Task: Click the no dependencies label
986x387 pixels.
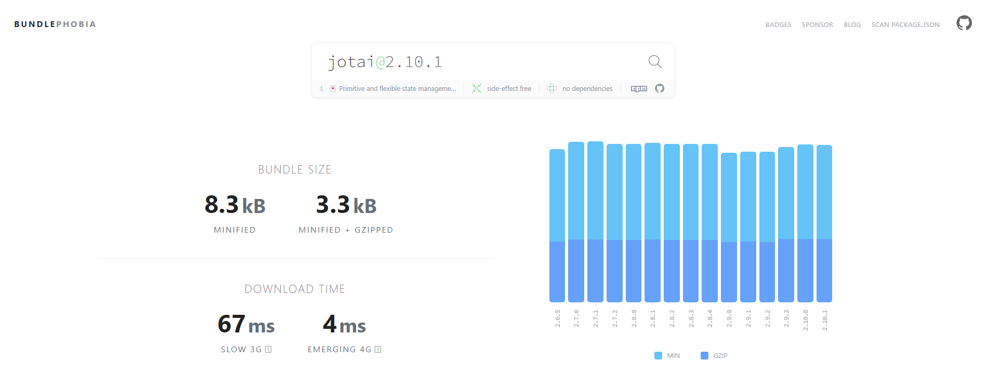Action: point(587,89)
